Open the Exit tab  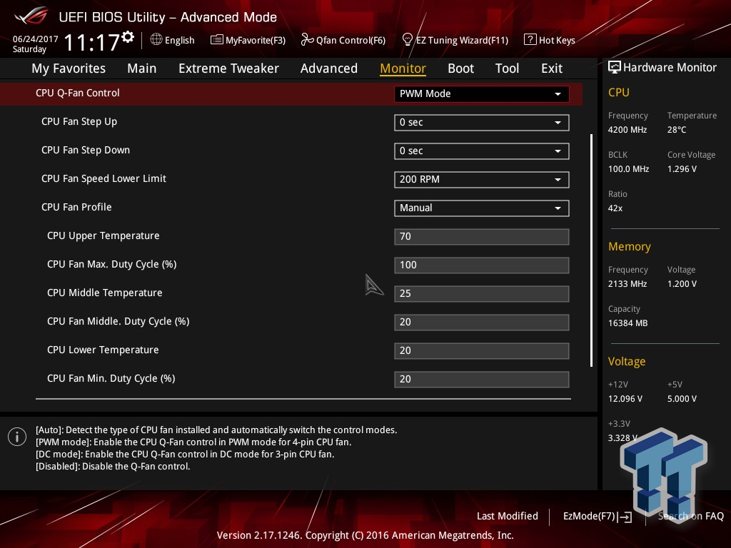point(552,68)
